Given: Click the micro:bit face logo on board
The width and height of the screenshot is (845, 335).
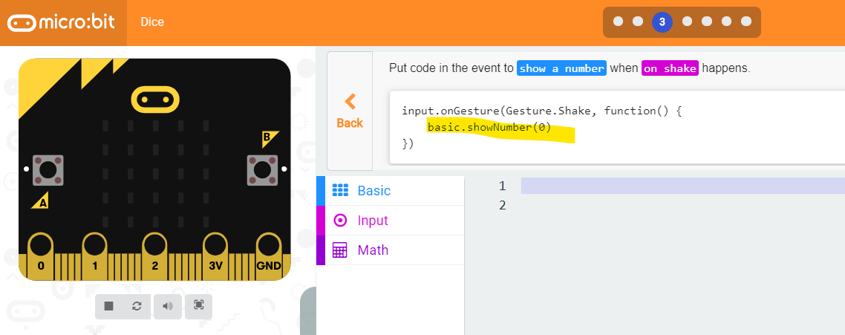Looking at the screenshot, I should click(x=155, y=100).
